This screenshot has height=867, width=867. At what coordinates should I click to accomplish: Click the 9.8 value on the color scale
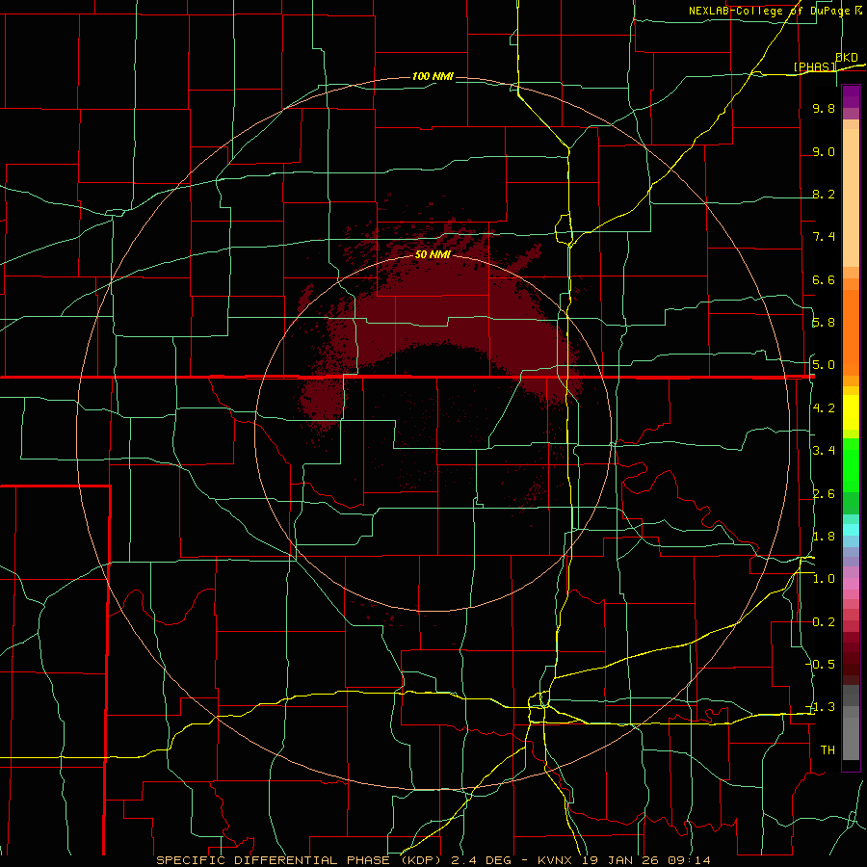pos(824,108)
